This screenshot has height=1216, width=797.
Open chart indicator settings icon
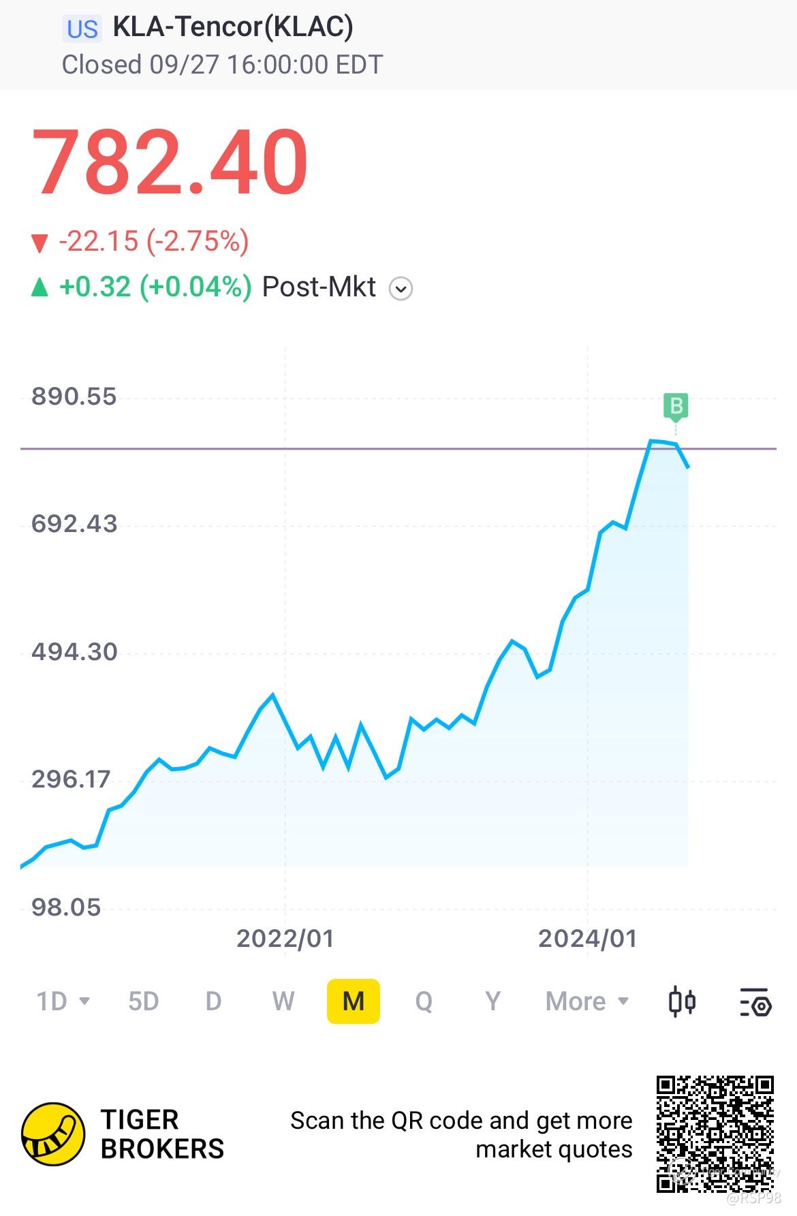(755, 1002)
